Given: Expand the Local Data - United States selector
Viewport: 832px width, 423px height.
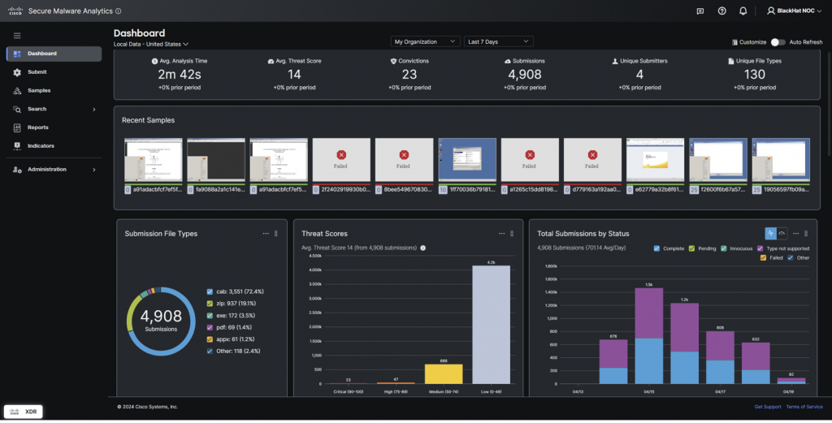Looking at the screenshot, I should [x=151, y=44].
